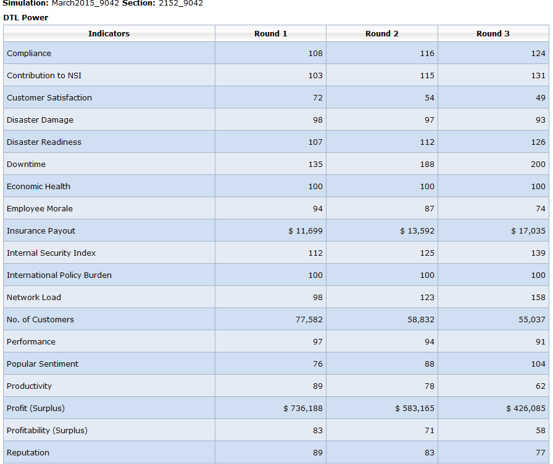Image resolution: width=553 pixels, height=464 pixels.
Task: Click the Indicators column header
Action: 109,33
